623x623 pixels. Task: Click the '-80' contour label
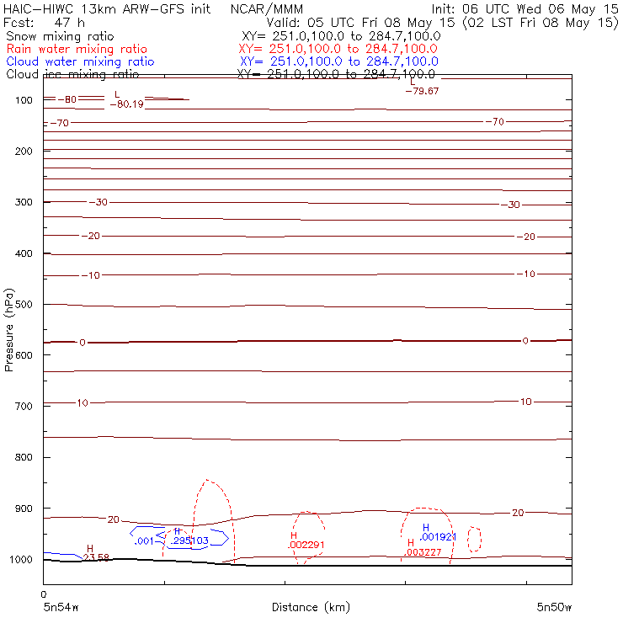pyautogui.click(x=67, y=99)
